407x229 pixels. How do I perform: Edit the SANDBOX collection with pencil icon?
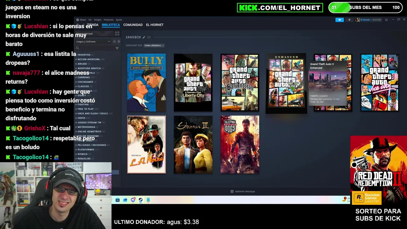tap(144, 37)
